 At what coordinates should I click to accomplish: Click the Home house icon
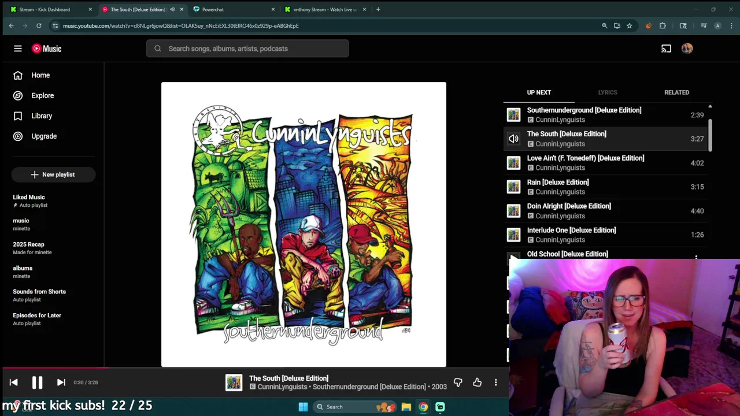click(x=18, y=75)
